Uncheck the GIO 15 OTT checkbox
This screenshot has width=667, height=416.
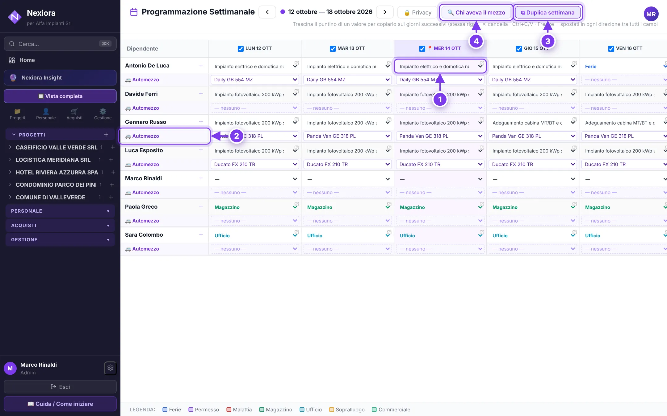coord(519,49)
